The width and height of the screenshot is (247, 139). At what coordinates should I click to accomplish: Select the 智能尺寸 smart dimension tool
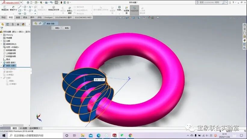pyautogui.click(x=14, y=8)
